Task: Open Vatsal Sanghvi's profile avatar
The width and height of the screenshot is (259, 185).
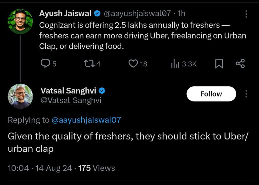Action: (x=20, y=96)
